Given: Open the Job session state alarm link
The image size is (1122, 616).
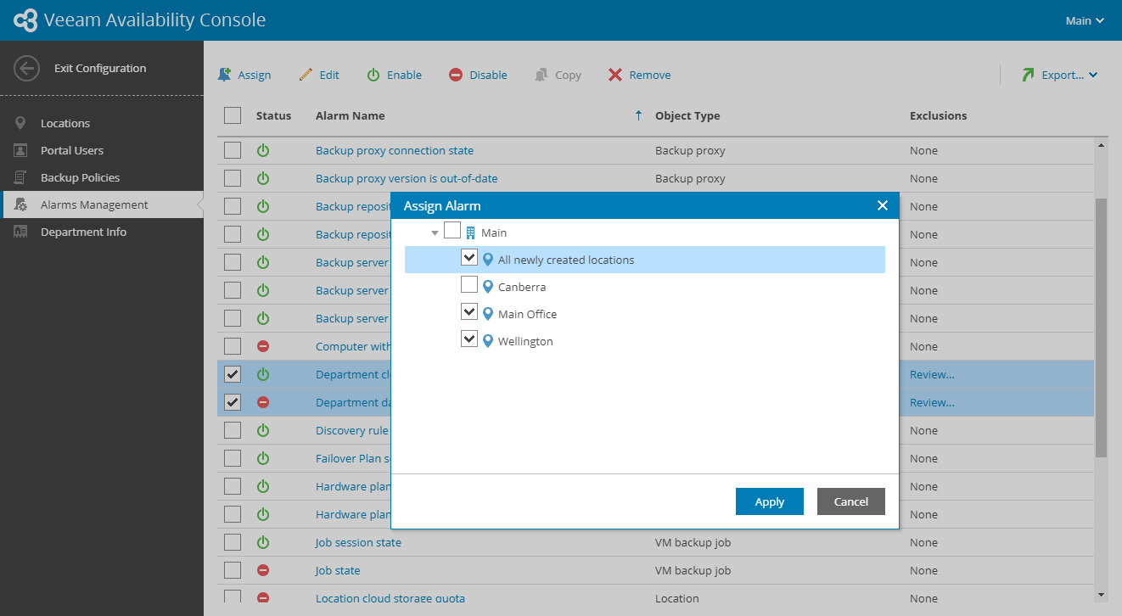Looking at the screenshot, I should tap(358, 542).
